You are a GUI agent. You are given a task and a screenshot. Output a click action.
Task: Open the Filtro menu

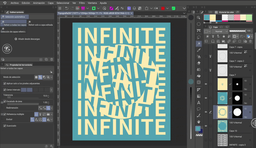pos(82,3)
